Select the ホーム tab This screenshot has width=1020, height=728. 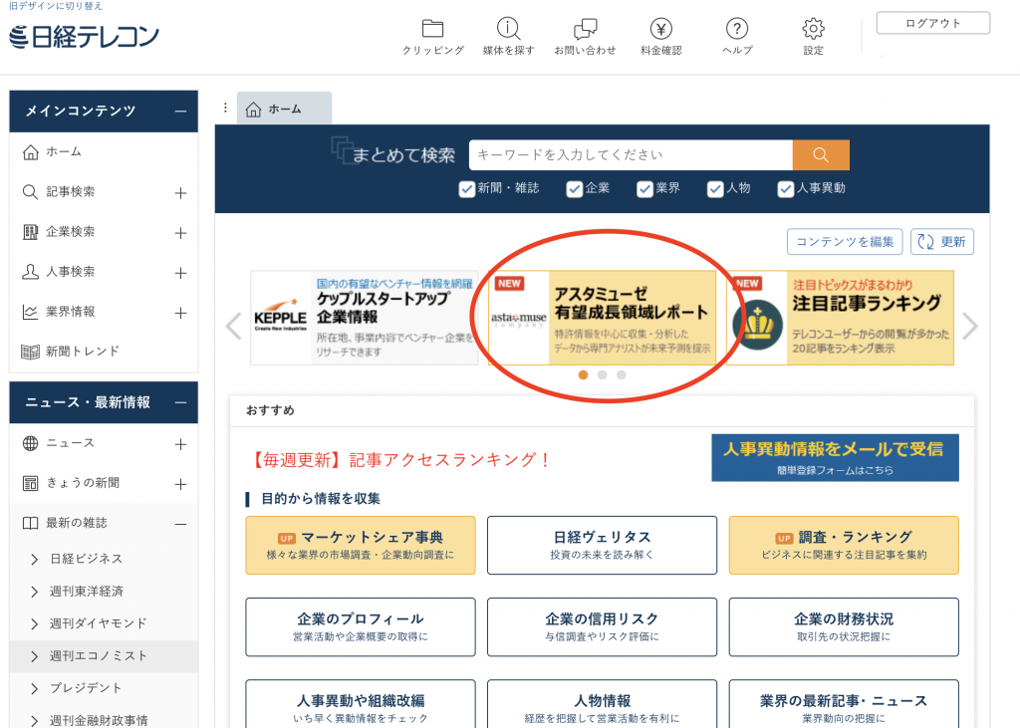point(284,109)
